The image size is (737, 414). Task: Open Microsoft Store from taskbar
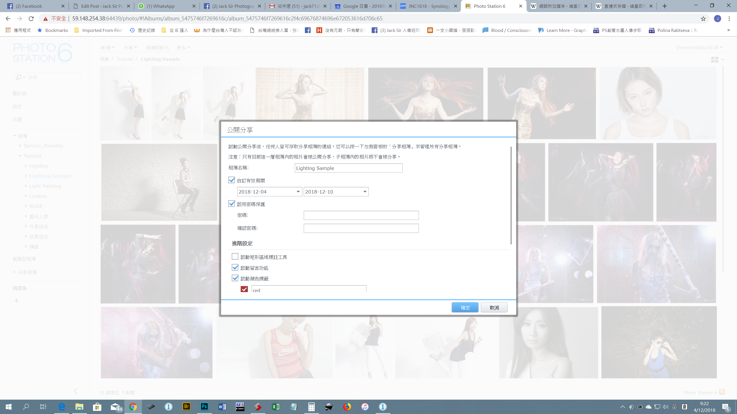click(x=97, y=407)
